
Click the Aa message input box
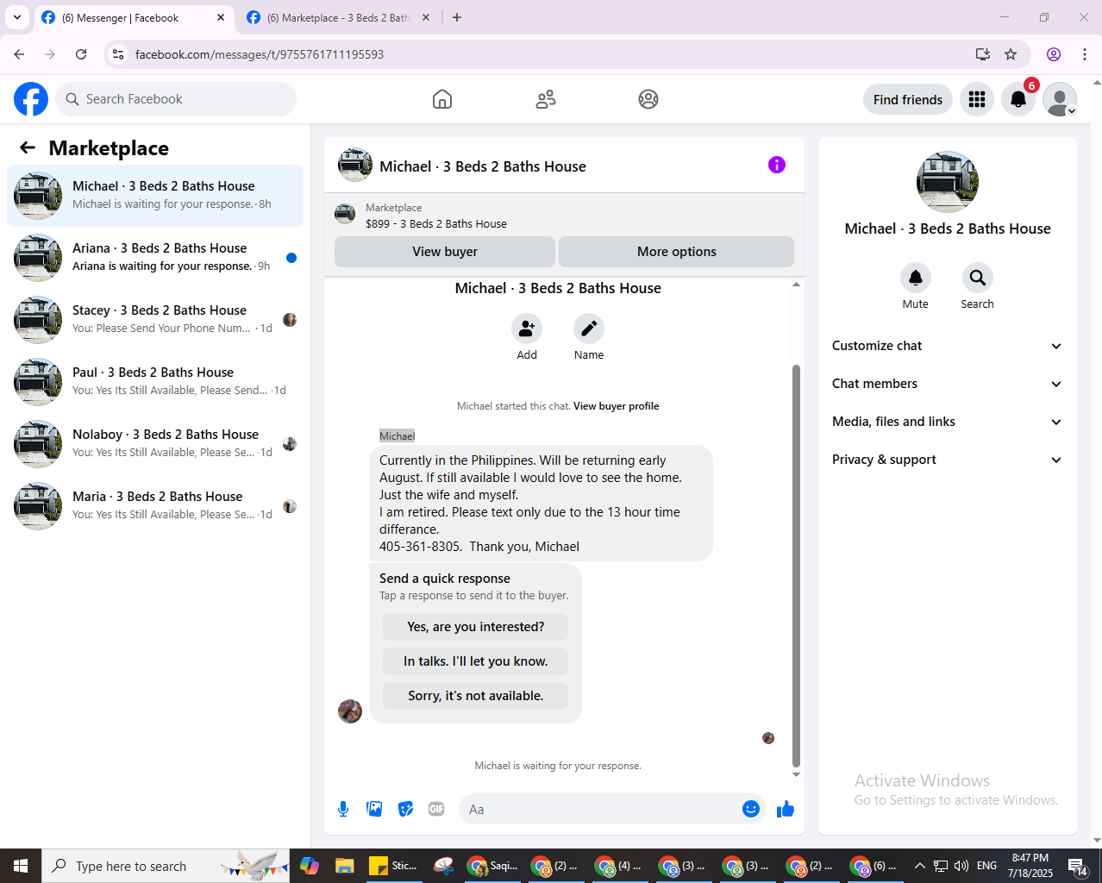(600, 809)
